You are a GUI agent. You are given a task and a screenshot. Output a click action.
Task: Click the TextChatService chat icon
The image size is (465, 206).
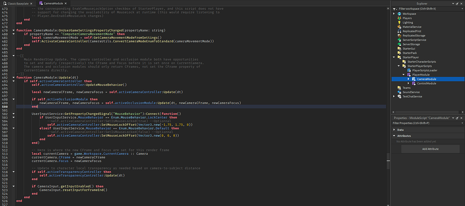[399, 96]
